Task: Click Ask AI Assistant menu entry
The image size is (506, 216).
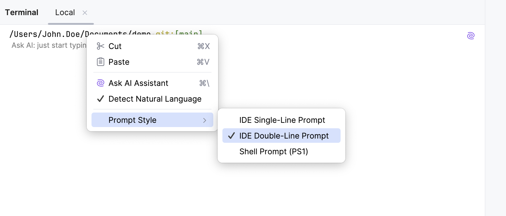Action: coord(138,83)
